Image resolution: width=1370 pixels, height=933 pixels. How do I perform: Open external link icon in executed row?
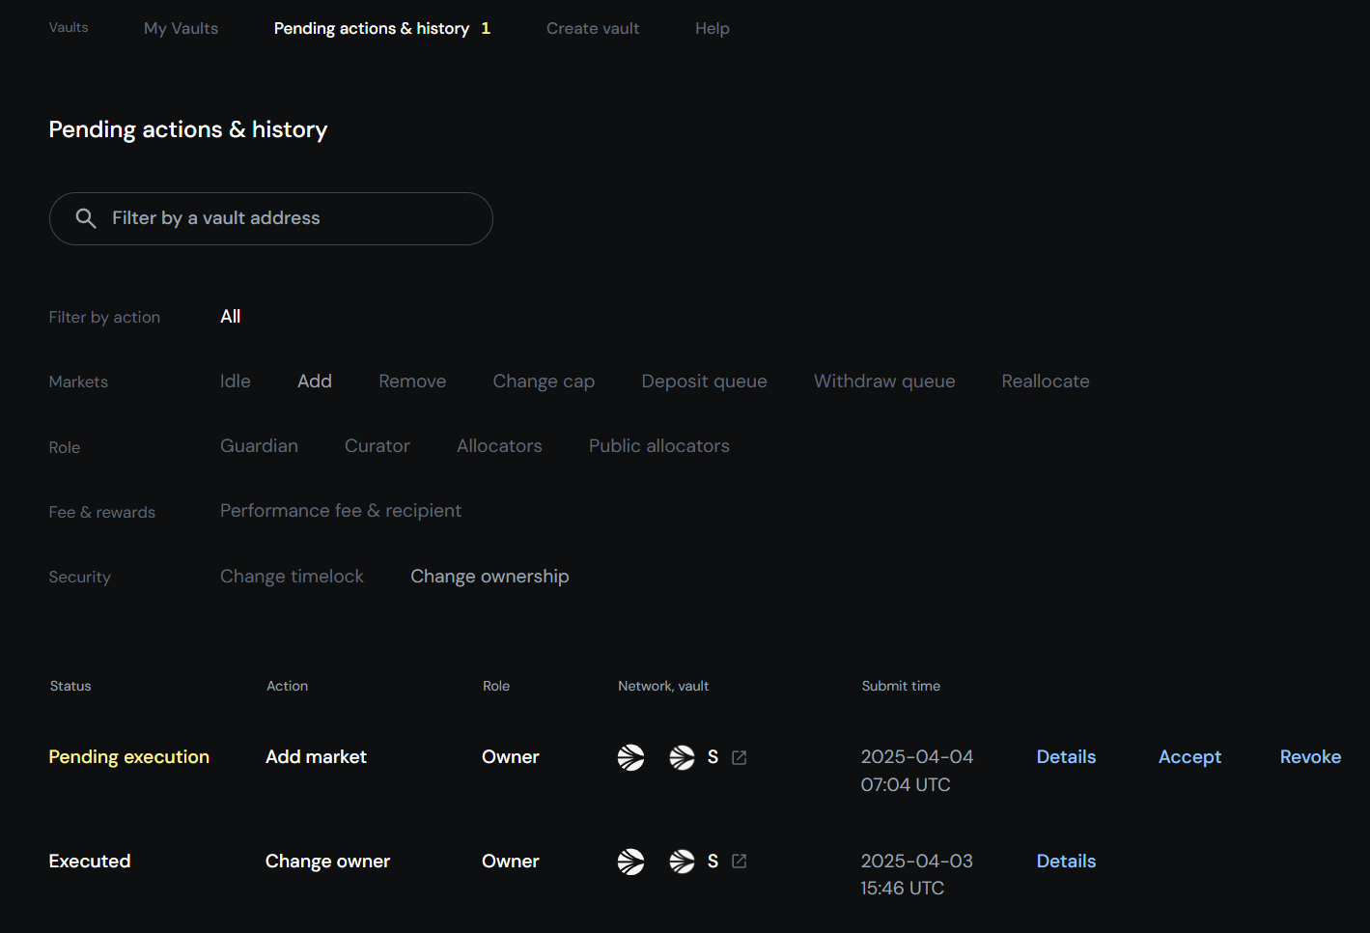[740, 861]
